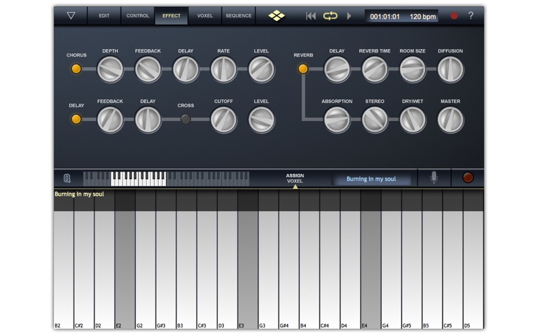Click the red record dot in top bar
The image size is (538, 336).
(454, 15)
